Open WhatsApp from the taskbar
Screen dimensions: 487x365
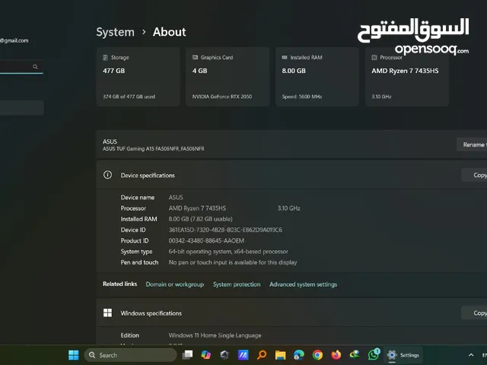374,355
